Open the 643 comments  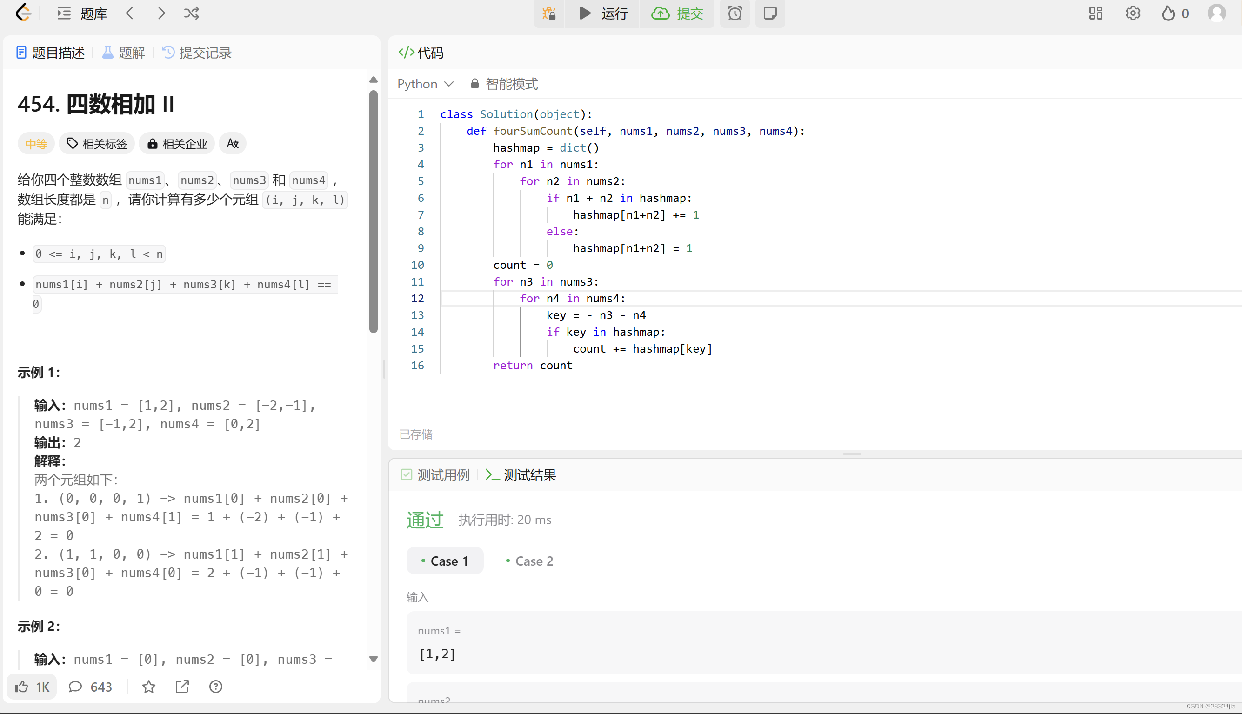pos(90,687)
